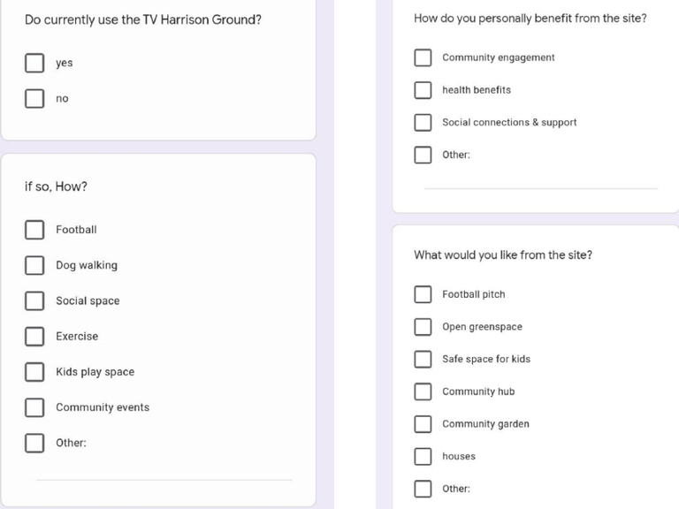The height and width of the screenshot is (509, 679).
Task: Click Other text field under personal benefit question
Action: pos(541,182)
